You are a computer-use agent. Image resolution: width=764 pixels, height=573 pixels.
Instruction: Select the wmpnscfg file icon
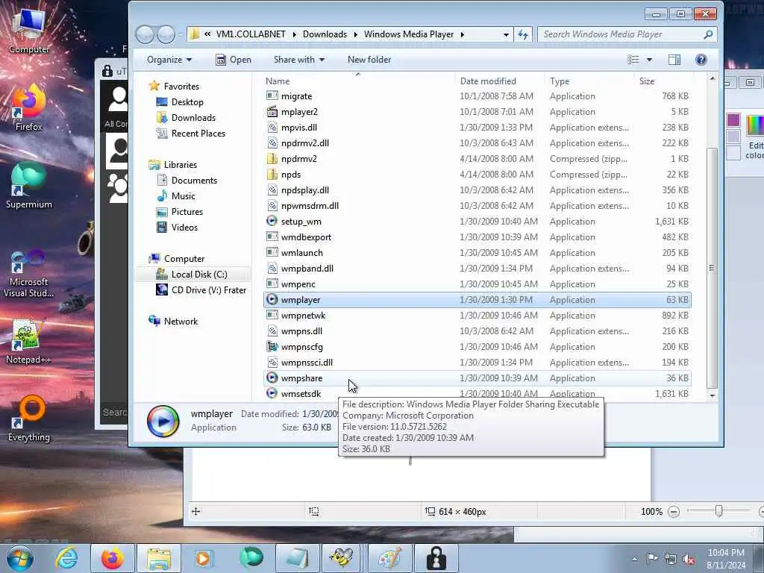tap(272, 346)
